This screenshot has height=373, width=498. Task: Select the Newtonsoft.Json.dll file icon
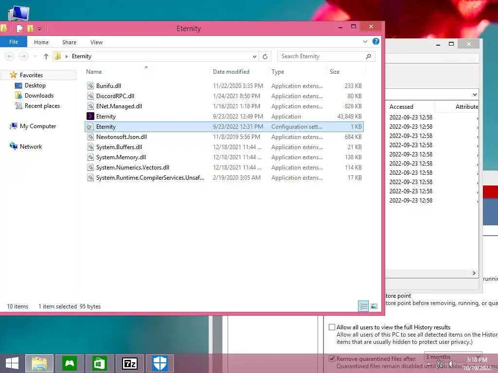pos(90,136)
